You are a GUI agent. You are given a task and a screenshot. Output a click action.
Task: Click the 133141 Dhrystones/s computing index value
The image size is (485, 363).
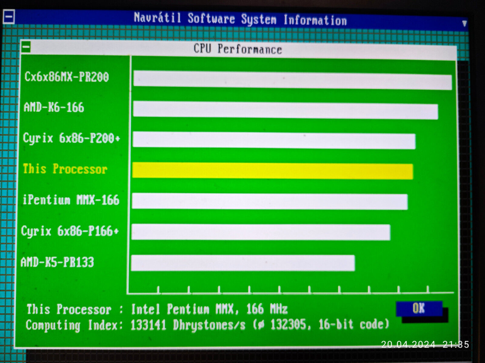tap(188, 325)
